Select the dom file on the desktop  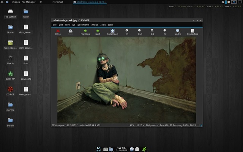[x=26, y=60]
